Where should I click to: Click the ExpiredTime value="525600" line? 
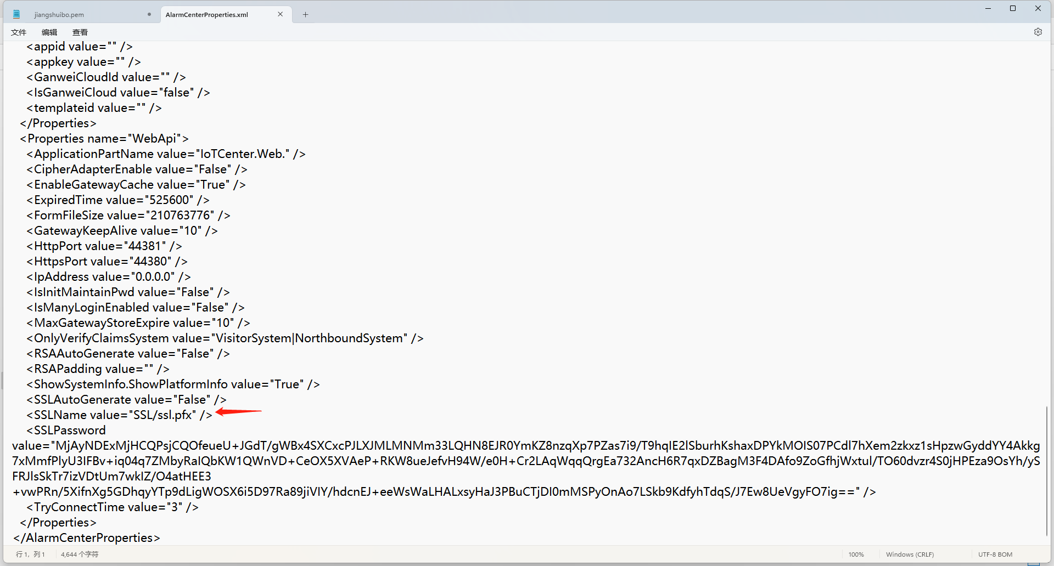[118, 200]
